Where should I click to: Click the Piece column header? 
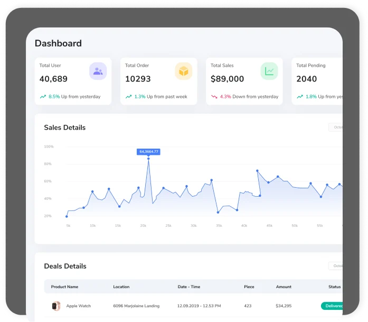click(249, 287)
